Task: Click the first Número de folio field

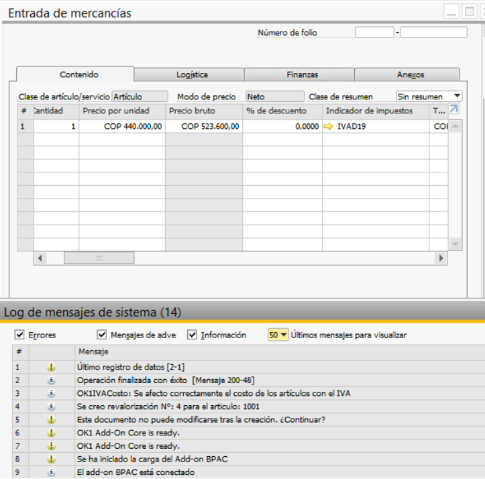Action: pyautogui.click(x=374, y=32)
